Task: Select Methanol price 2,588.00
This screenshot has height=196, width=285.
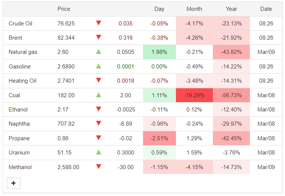Action: coord(68,167)
